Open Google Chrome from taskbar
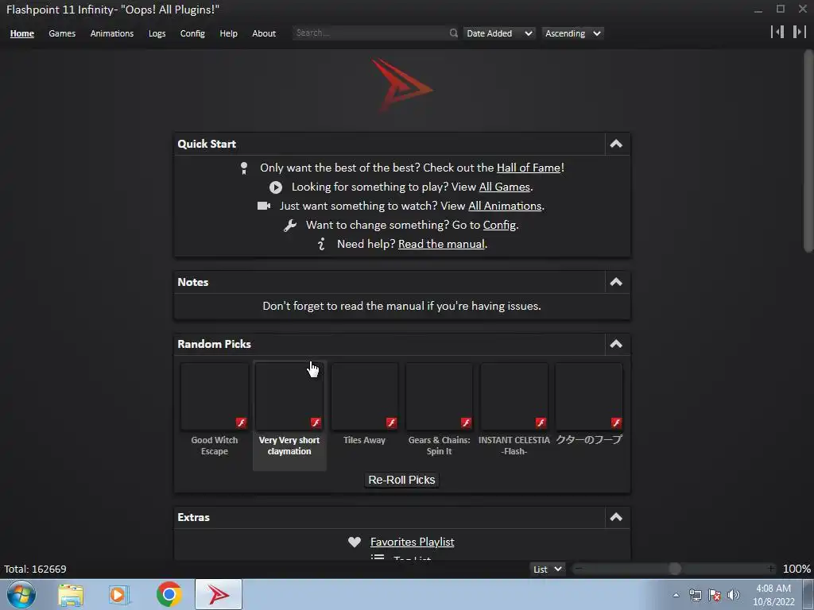 [169, 594]
